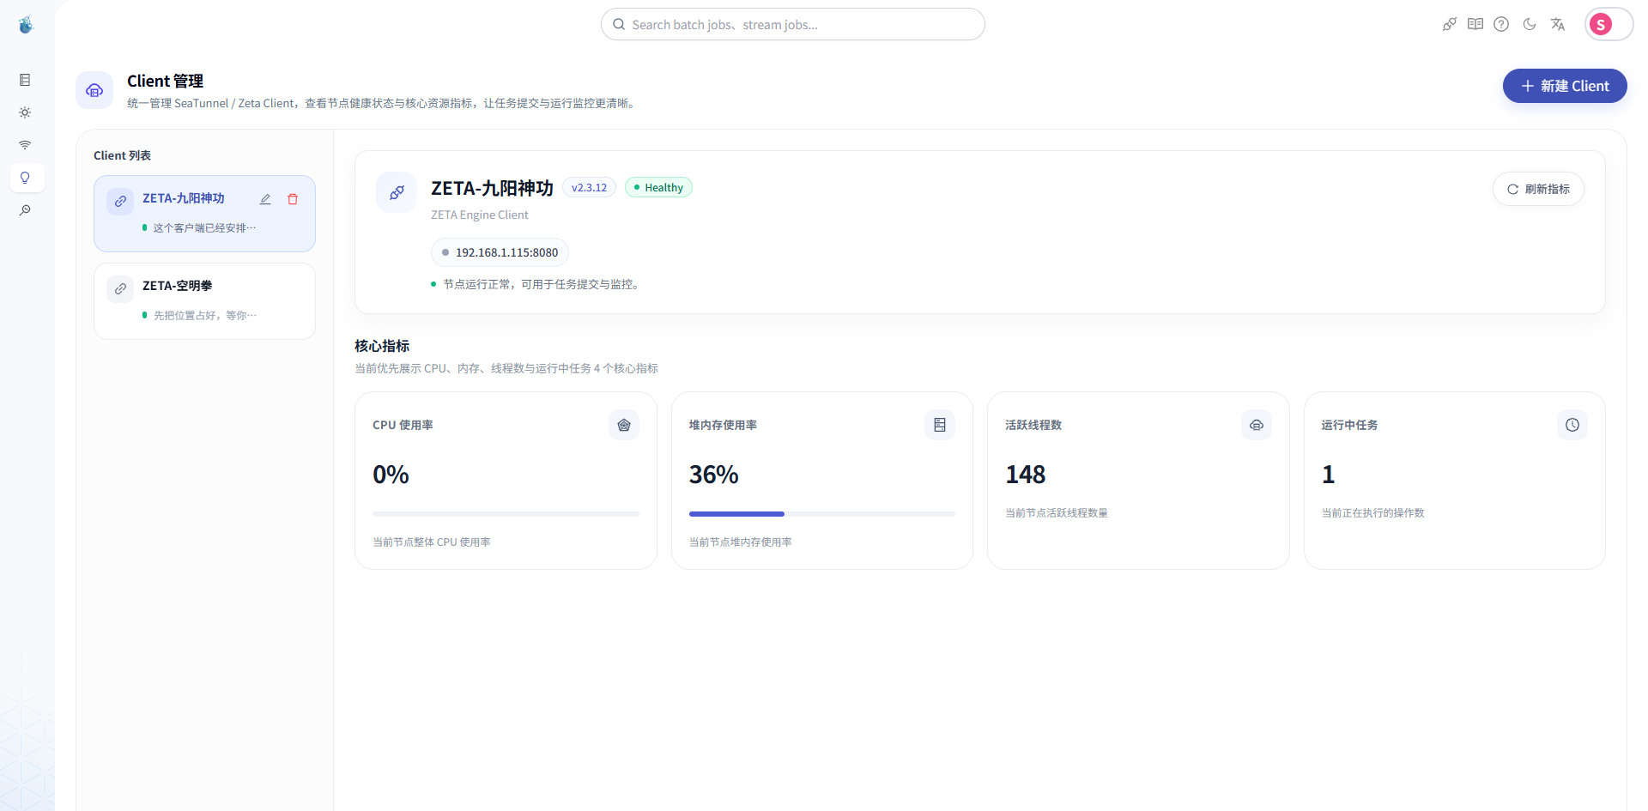Click the 堆内存使用率 card icon
The height and width of the screenshot is (811, 1648).
click(940, 425)
